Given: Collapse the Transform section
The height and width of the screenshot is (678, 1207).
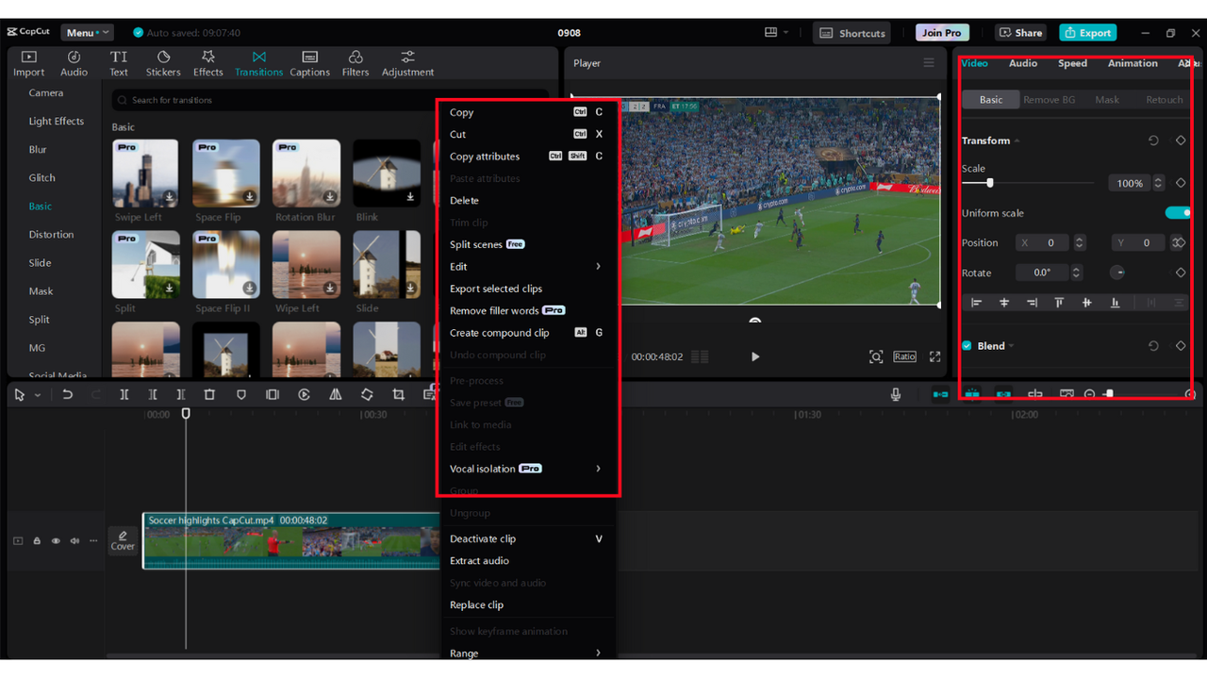Looking at the screenshot, I should coord(1017,141).
